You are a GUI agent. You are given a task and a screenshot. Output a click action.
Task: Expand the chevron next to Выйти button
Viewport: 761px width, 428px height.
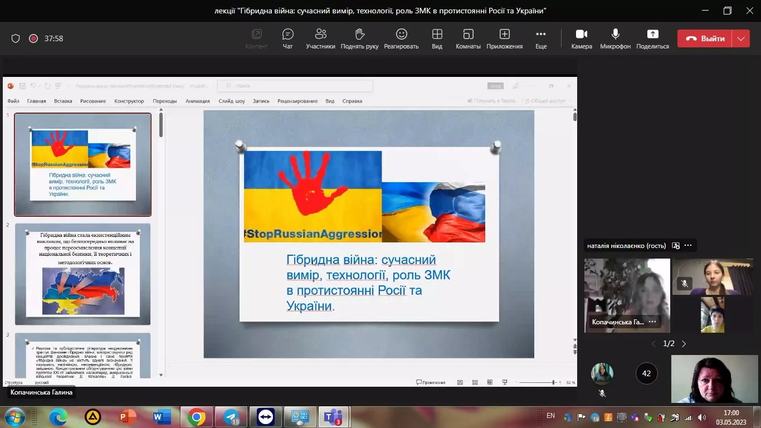(x=741, y=38)
